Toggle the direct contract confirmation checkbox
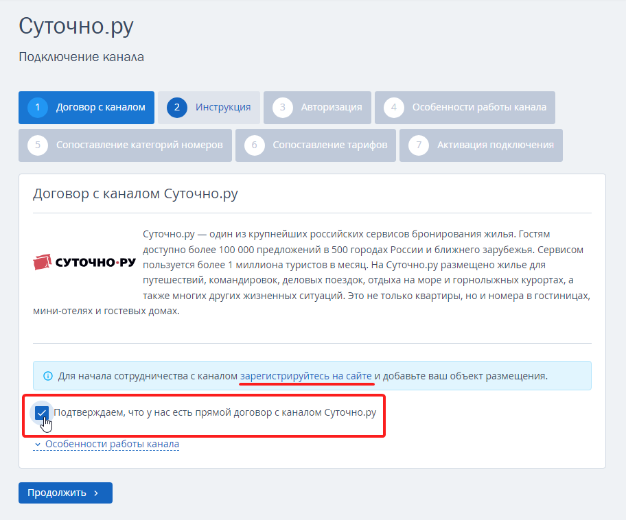The image size is (626, 520). coord(41,413)
